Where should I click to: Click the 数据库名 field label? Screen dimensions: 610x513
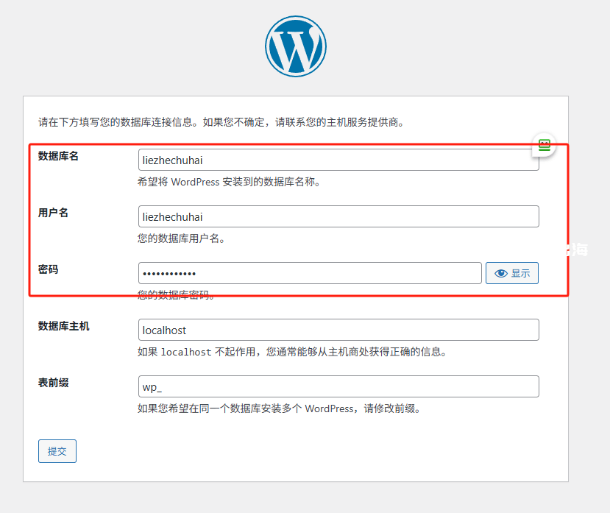(58, 156)
